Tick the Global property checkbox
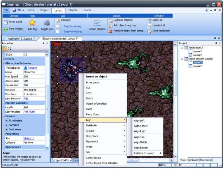Screen dimensions: 224x169 click(x=25, y=54)
